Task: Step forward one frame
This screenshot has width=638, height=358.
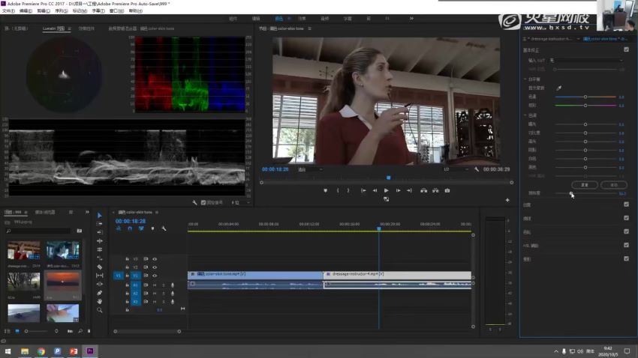Action: coord(398,190)
